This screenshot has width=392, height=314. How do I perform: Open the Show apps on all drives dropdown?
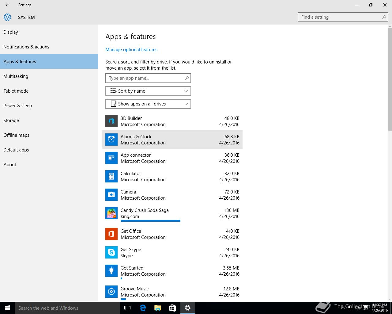tap(148, 104)
